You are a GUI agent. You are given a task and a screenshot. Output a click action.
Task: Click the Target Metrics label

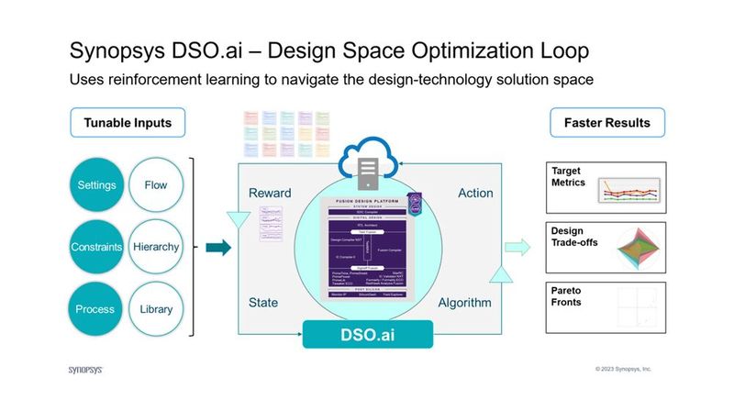568,176
